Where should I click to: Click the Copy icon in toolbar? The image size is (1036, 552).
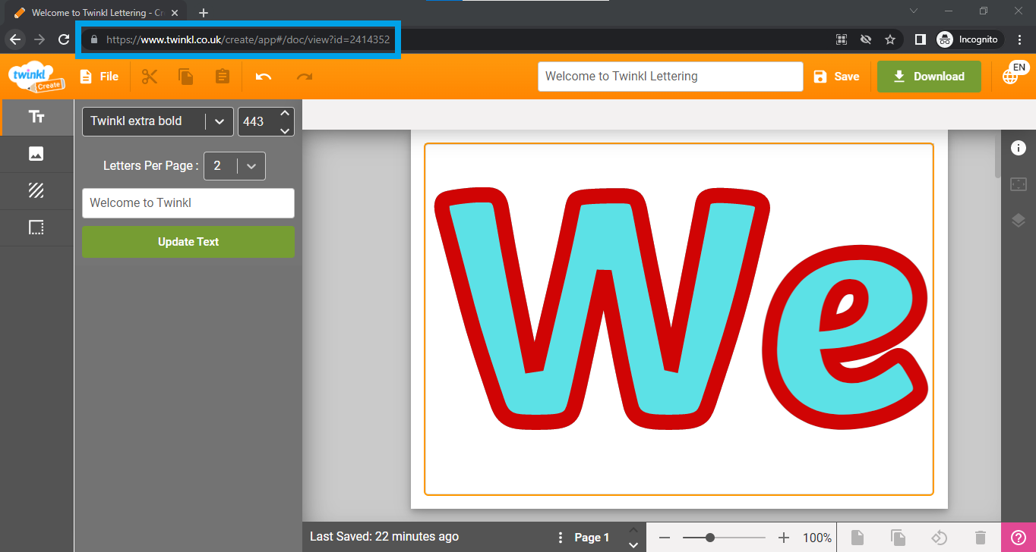(186, 77)
